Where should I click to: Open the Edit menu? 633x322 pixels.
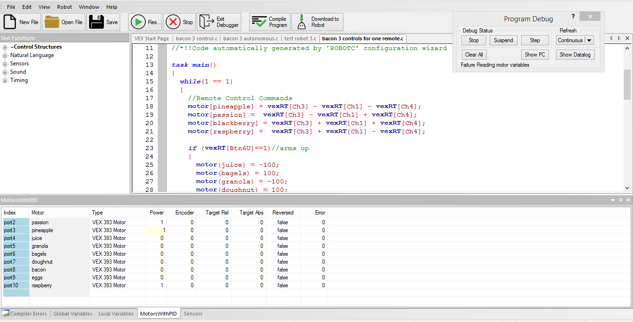point(27,7)
